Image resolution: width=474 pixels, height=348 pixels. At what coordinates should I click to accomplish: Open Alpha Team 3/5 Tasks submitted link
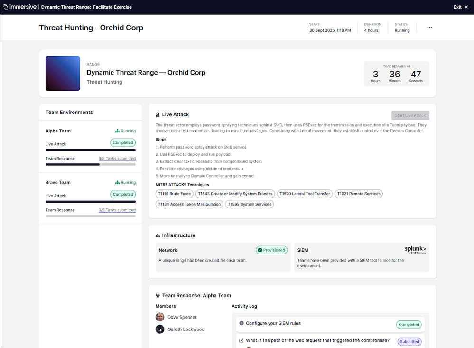pyautogui.click(x=117, y=159)
